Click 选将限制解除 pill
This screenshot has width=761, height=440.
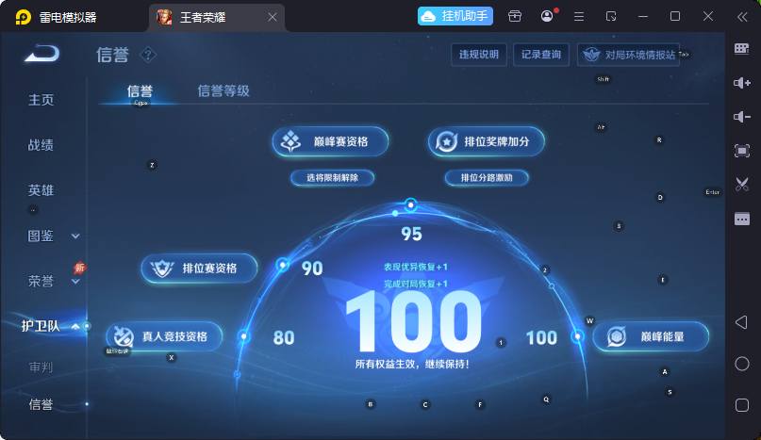point(333,178)
